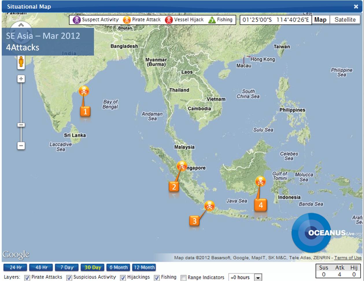Click the Philippines map label
Screen dimensions: 364x281
[x=292, y=110]
